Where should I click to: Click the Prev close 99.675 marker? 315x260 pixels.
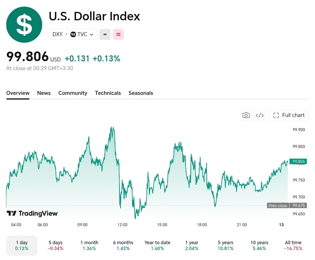tap(287, 205)
